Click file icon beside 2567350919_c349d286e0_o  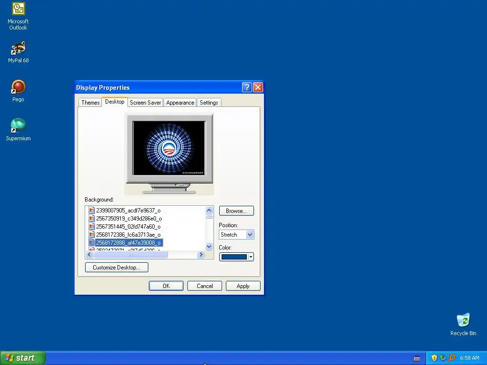point(91,219)
